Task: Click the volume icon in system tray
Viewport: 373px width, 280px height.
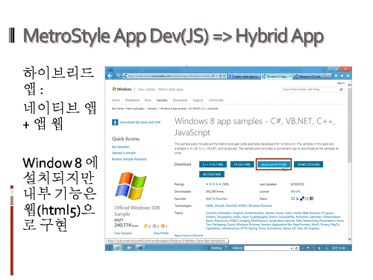Action: pyautogui.click(x=319, y=248)
